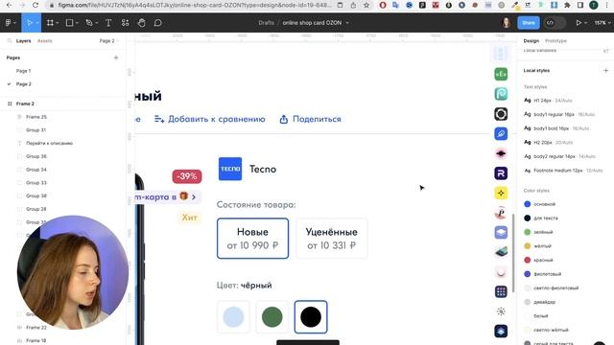Select the Move tool in toolbar
614x345 pixels.
[x=30, y=23]
